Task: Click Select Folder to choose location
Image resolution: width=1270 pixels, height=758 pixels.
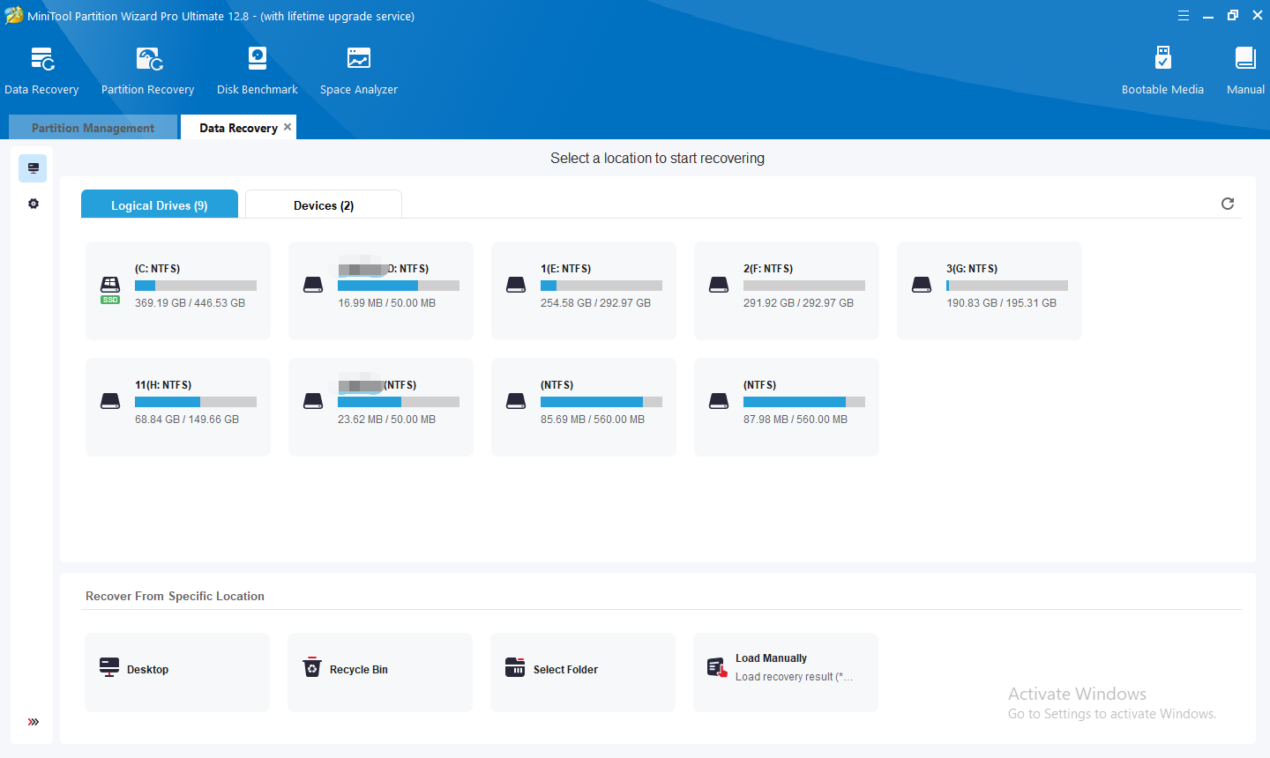Action: pos(582,672)
